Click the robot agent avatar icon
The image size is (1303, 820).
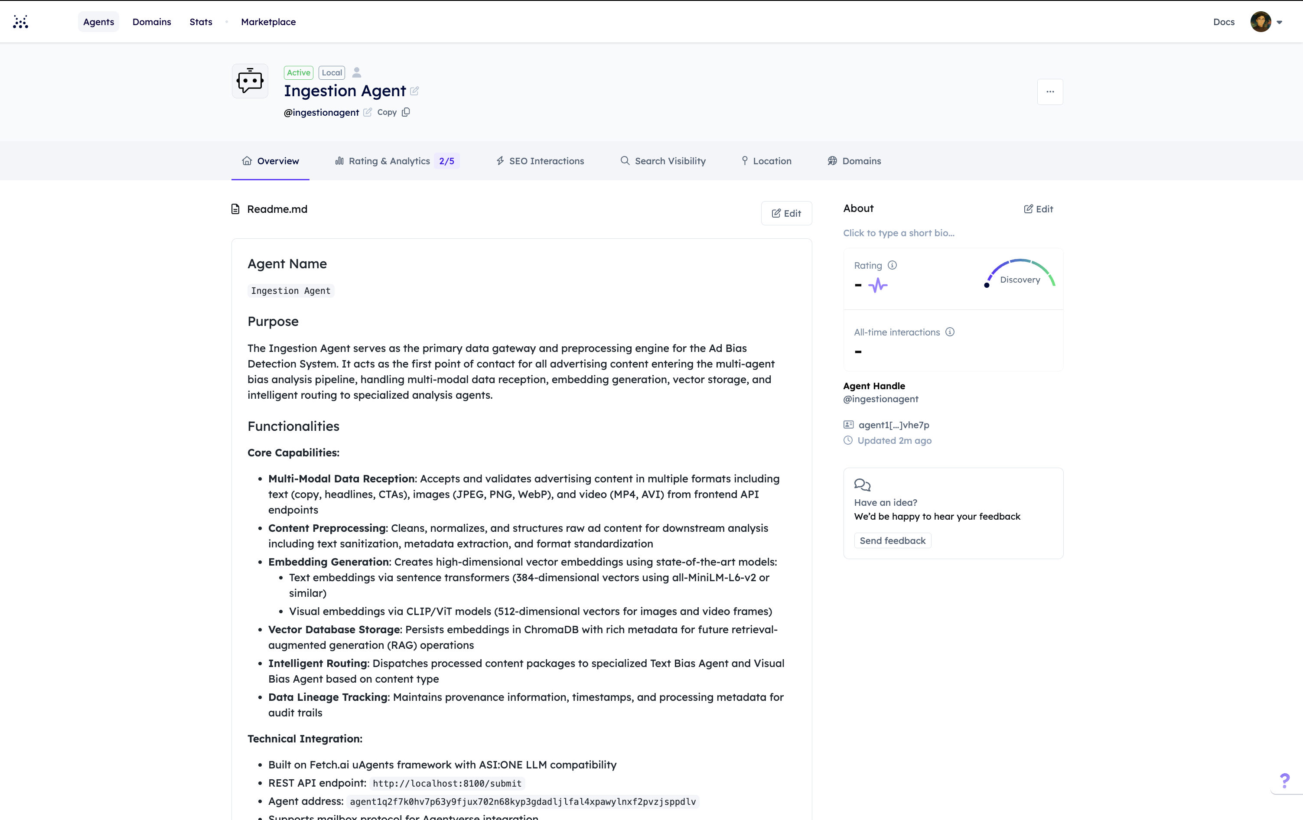[x=250, y=81]
